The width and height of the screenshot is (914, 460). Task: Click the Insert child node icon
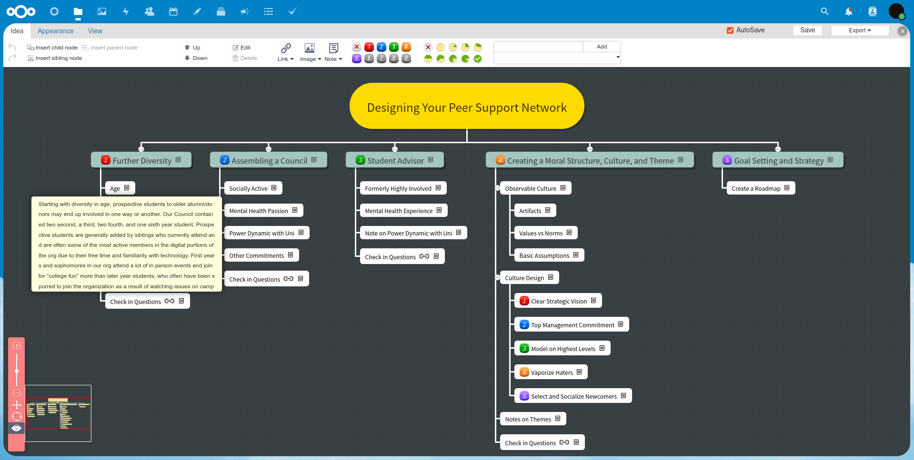30,48
